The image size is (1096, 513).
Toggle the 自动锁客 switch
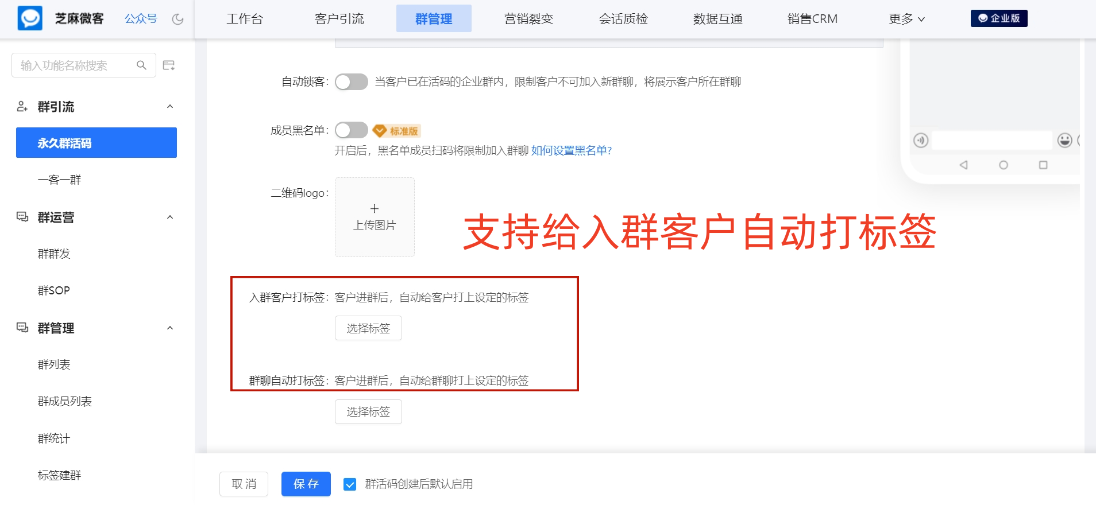coord(352,82)
